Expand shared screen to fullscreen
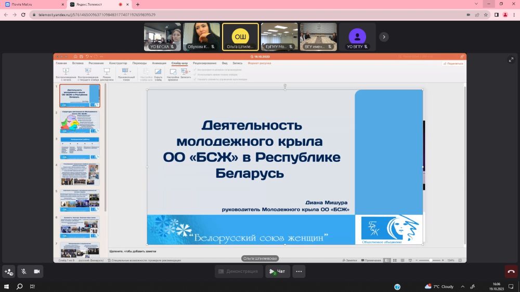The image size is (520, 292). click(511, 60)
